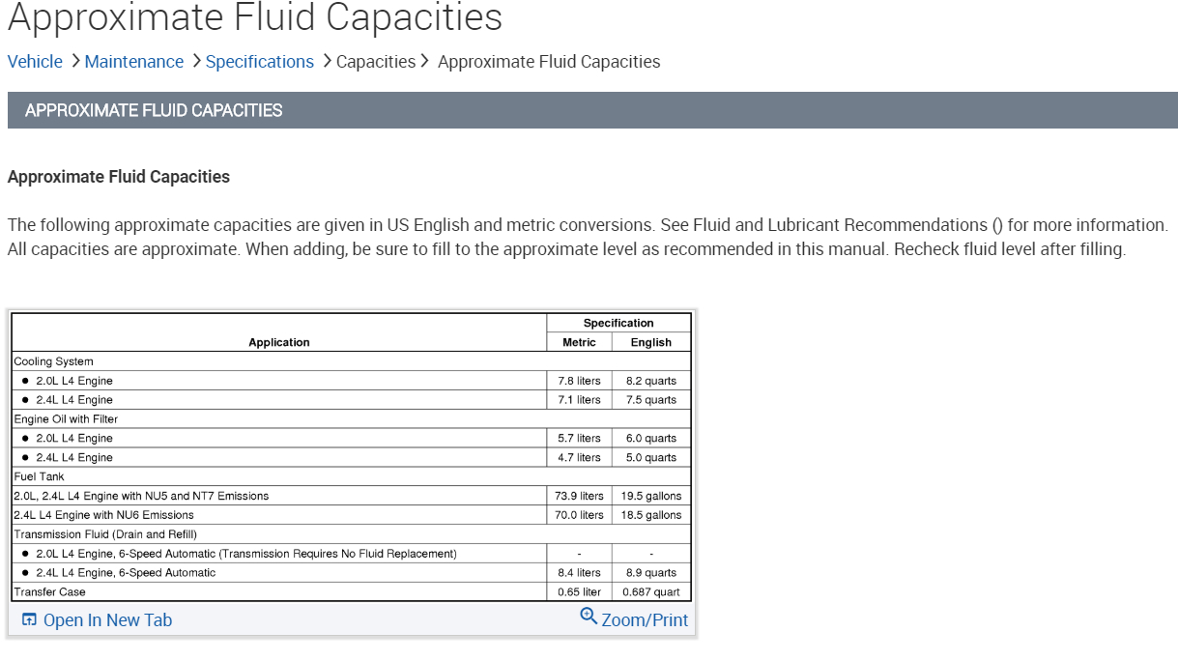Screen dimensions: 1178x661
Task: Click the Zoom/Print magnifier icon
Action: click(589, 616)
